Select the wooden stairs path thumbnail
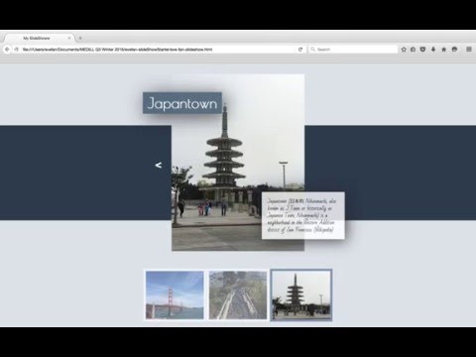Screen dimensions: 476x357 [x=238, y=296]
